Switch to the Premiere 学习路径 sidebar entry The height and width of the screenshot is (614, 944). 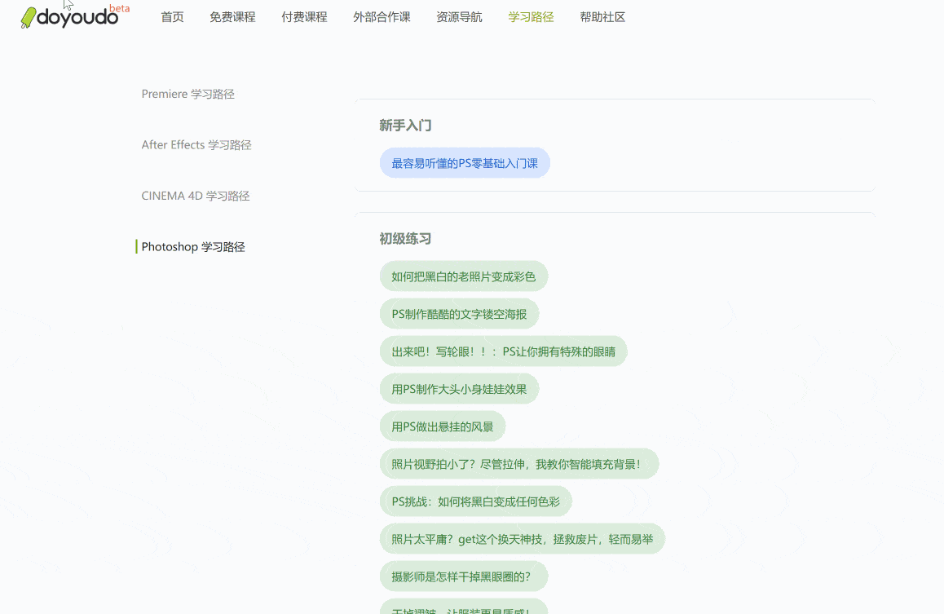click(188, 94)
